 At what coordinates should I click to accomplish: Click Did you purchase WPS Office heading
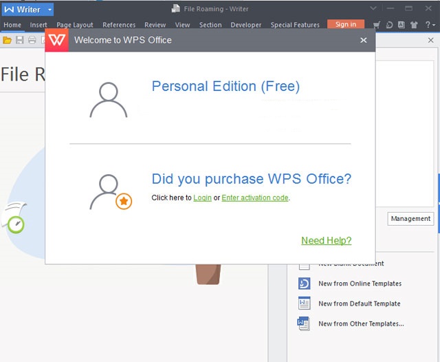pyautogui.click(x=252, y=179)
